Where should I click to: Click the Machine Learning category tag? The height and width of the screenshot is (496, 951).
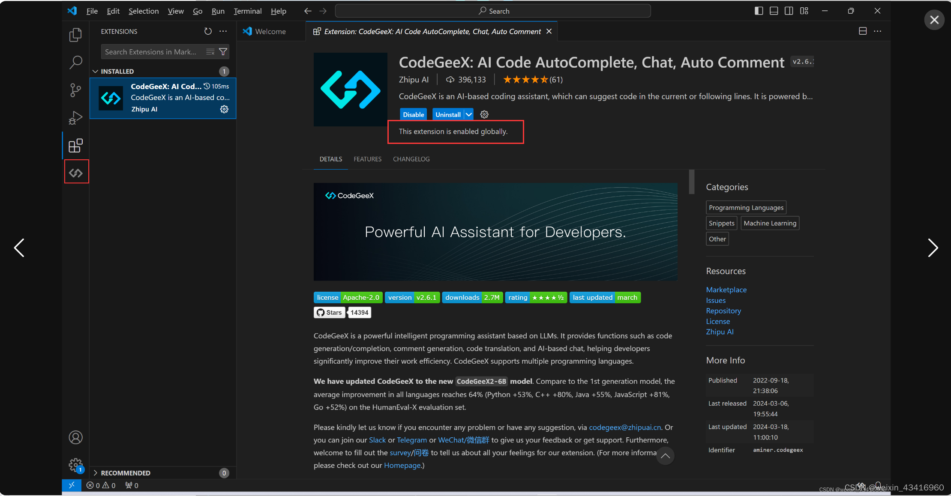tap(770, 223)
